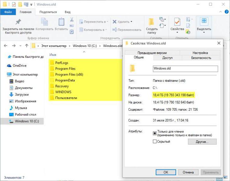Image resolution: width=230 pixels, height=181 pixels.
Task: Open the File tab
Action: tap(8, 12)
